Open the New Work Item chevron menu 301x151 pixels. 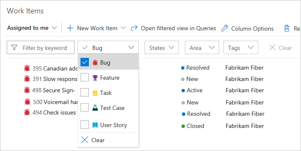(123, 28)
